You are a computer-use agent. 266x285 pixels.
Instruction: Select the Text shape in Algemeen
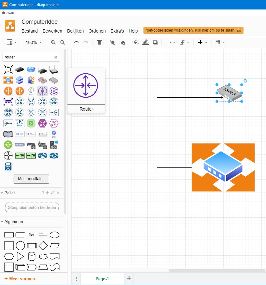[32, 235]
